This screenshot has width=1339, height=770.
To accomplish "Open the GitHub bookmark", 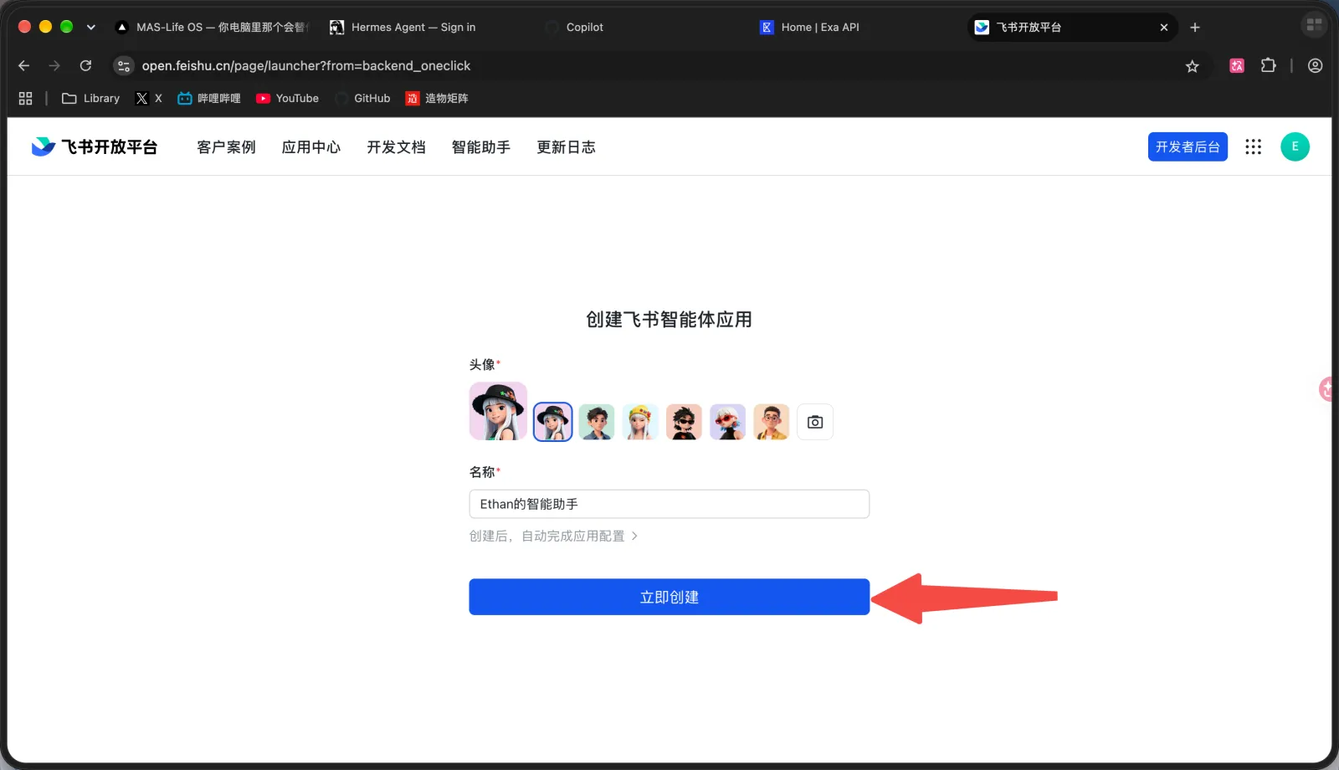I will pos(363,98).
